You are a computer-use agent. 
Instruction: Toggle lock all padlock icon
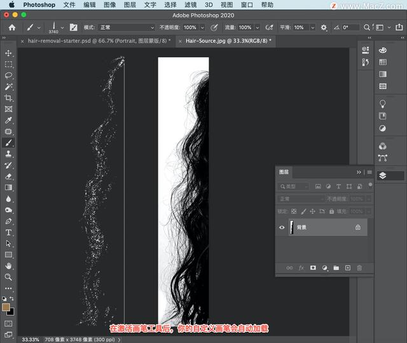coord(331,211)
